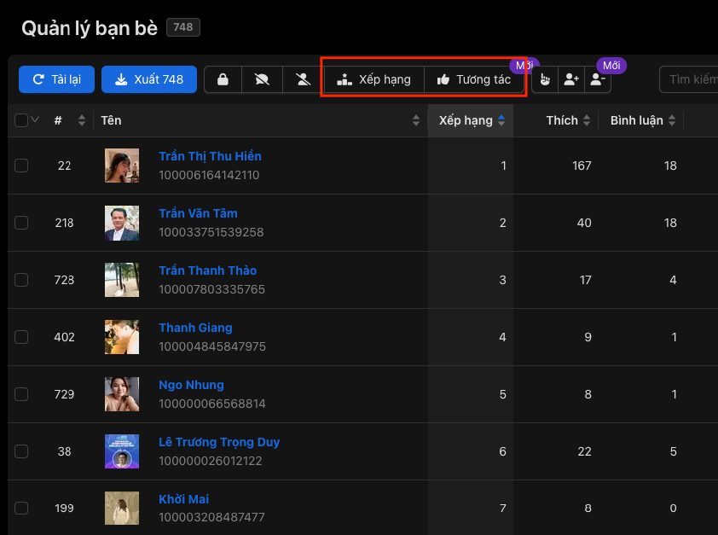Click Trần Thị Thu Hiền's avatar thumbnail
The image size is (718, 535).
pyautogui.click(x=122, y=166)
